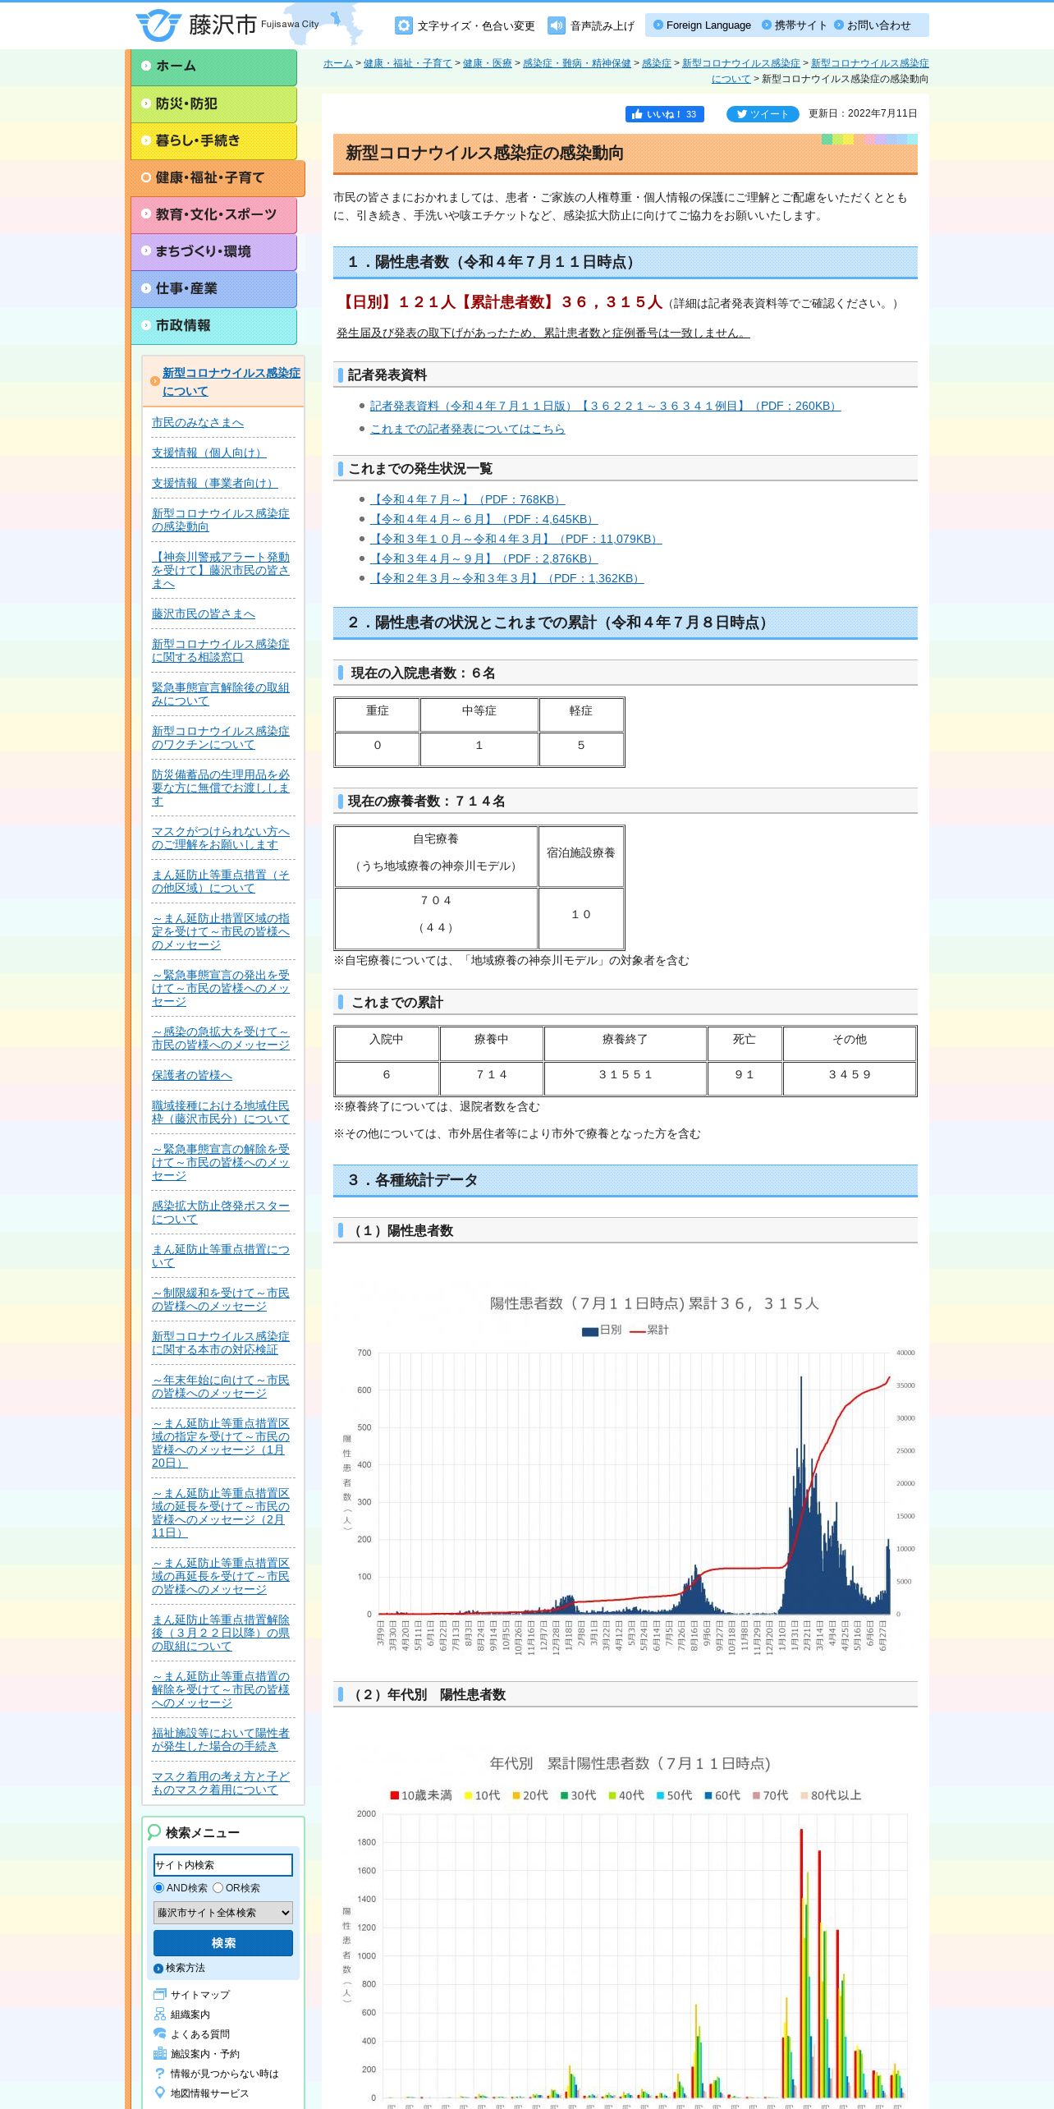Click the 福祉施設等において陽性者が発生した場合の手続き link
This screenshot has height=2109, width=1054.
tap(221, 1739)
